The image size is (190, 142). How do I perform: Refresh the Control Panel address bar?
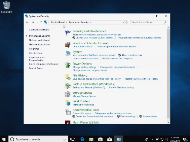(x=126, y=22)
